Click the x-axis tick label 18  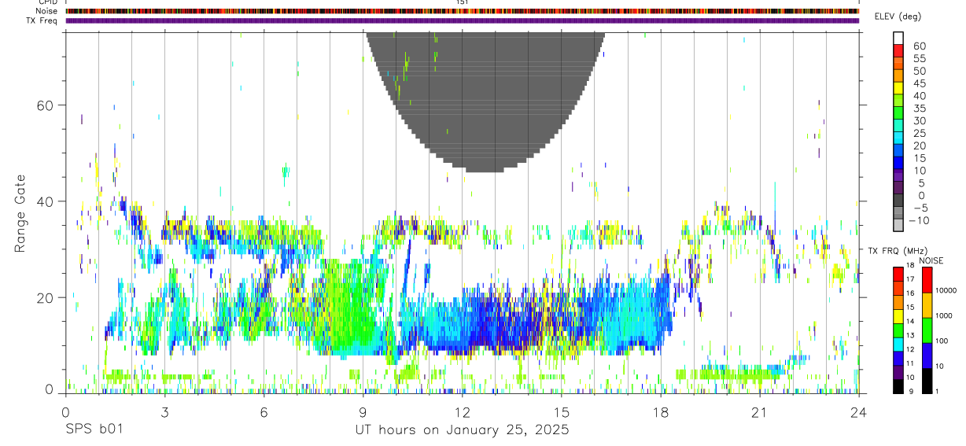click(660, 412)
